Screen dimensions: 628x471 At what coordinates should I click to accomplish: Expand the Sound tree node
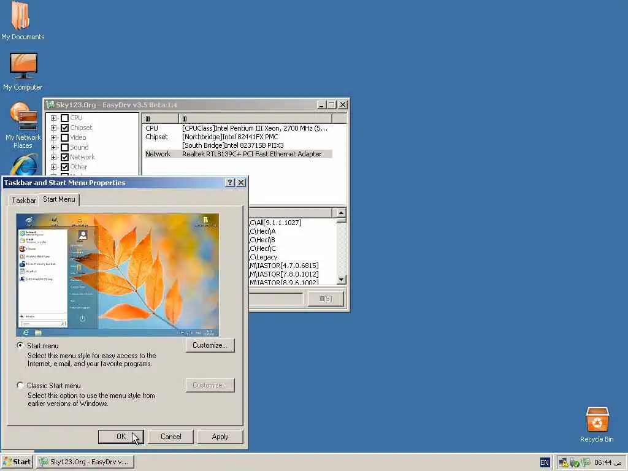pos(54,147)
